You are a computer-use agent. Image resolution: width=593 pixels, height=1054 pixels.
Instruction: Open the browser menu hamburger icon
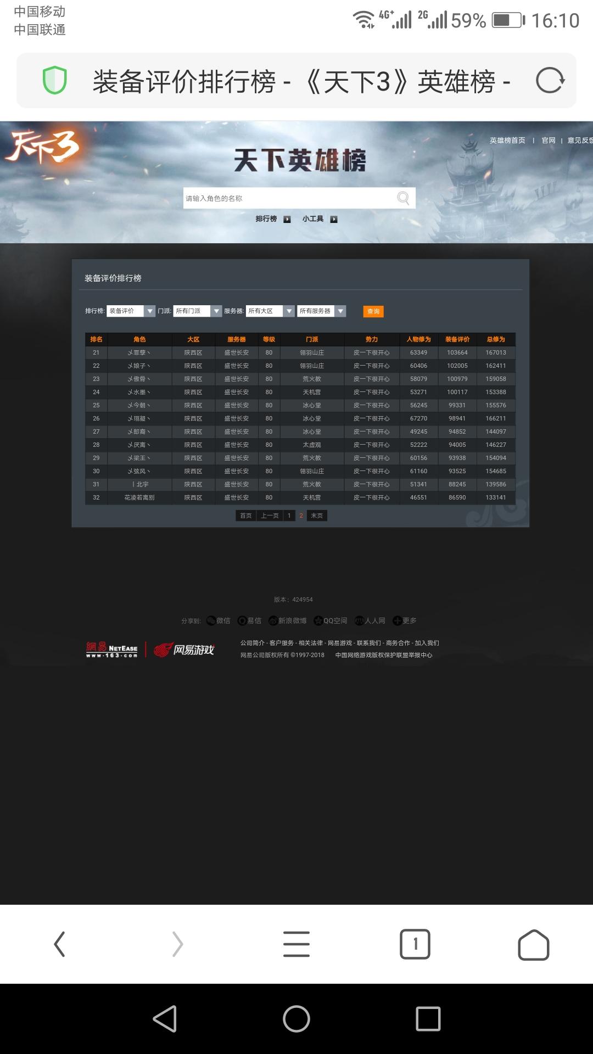[296, 944]
